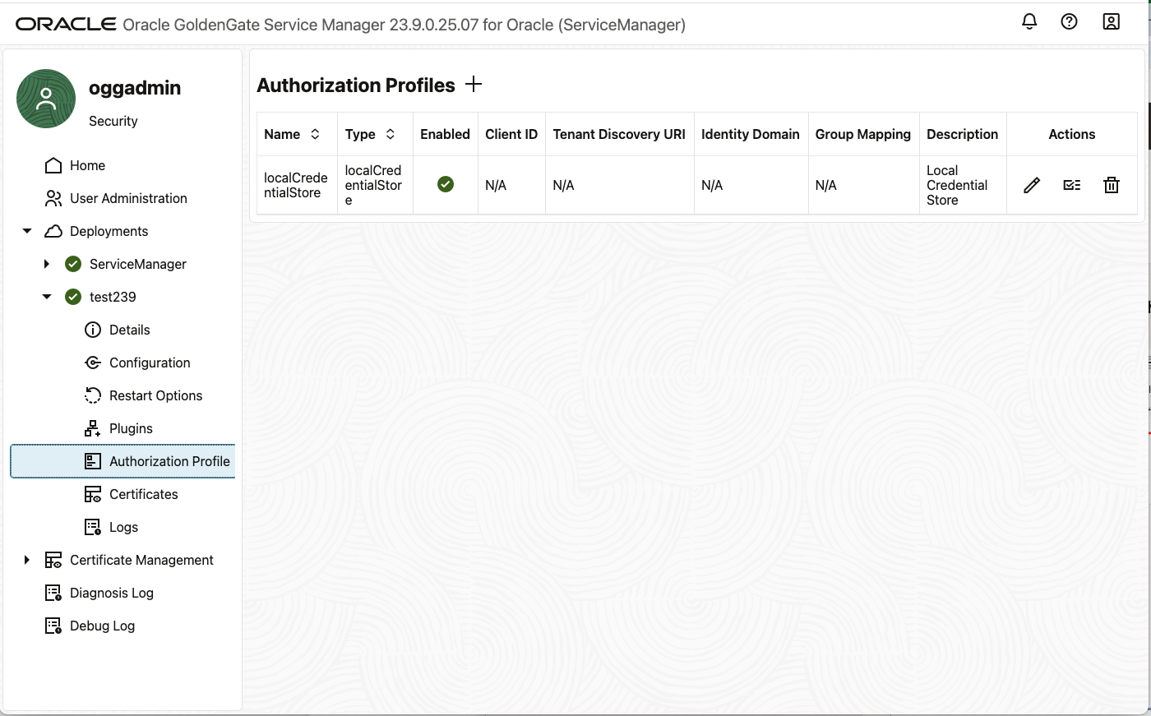Add a new Authorization Profile with the plus button
Screen dimensions: 1151x716
tap(474, 84)
